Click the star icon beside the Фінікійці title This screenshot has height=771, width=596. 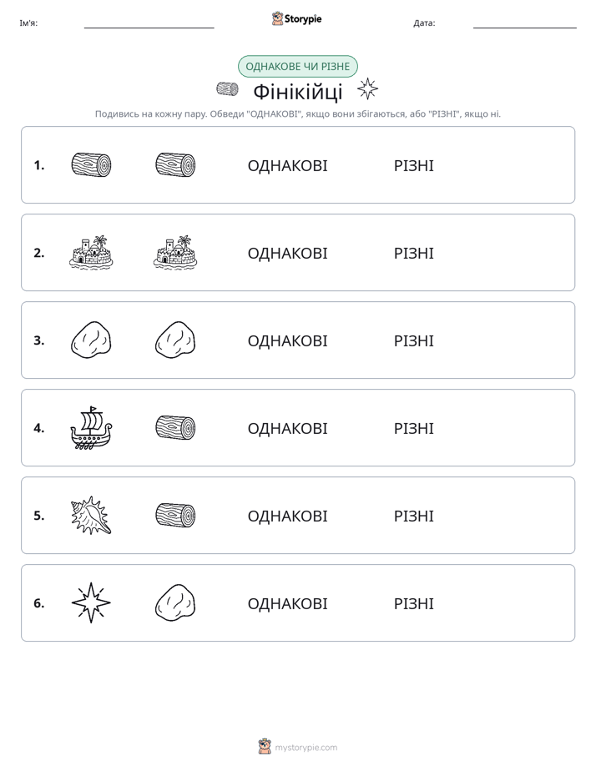pos(367,89)
